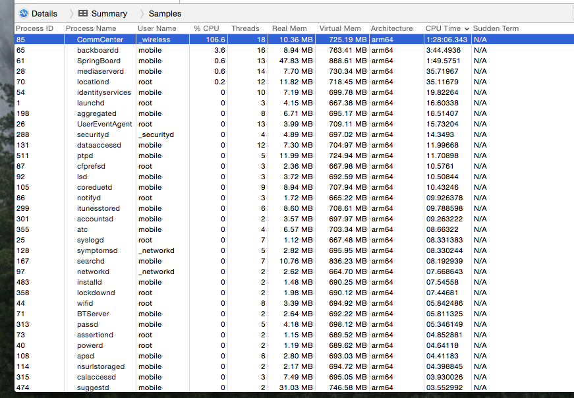Viewport: 574px width, 398px height.
Task: Select the apsd process row
Action: pos(294,356)
